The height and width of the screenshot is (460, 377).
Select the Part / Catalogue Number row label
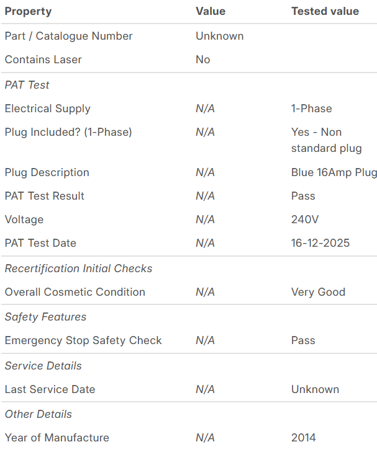click(x=68, y=36)
